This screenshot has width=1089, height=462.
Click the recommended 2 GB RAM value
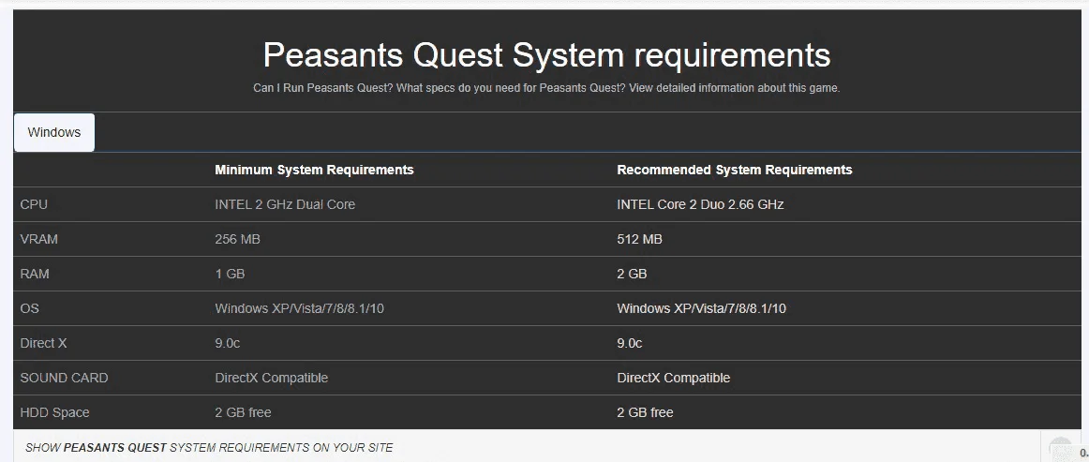click(x=632, y=274)
